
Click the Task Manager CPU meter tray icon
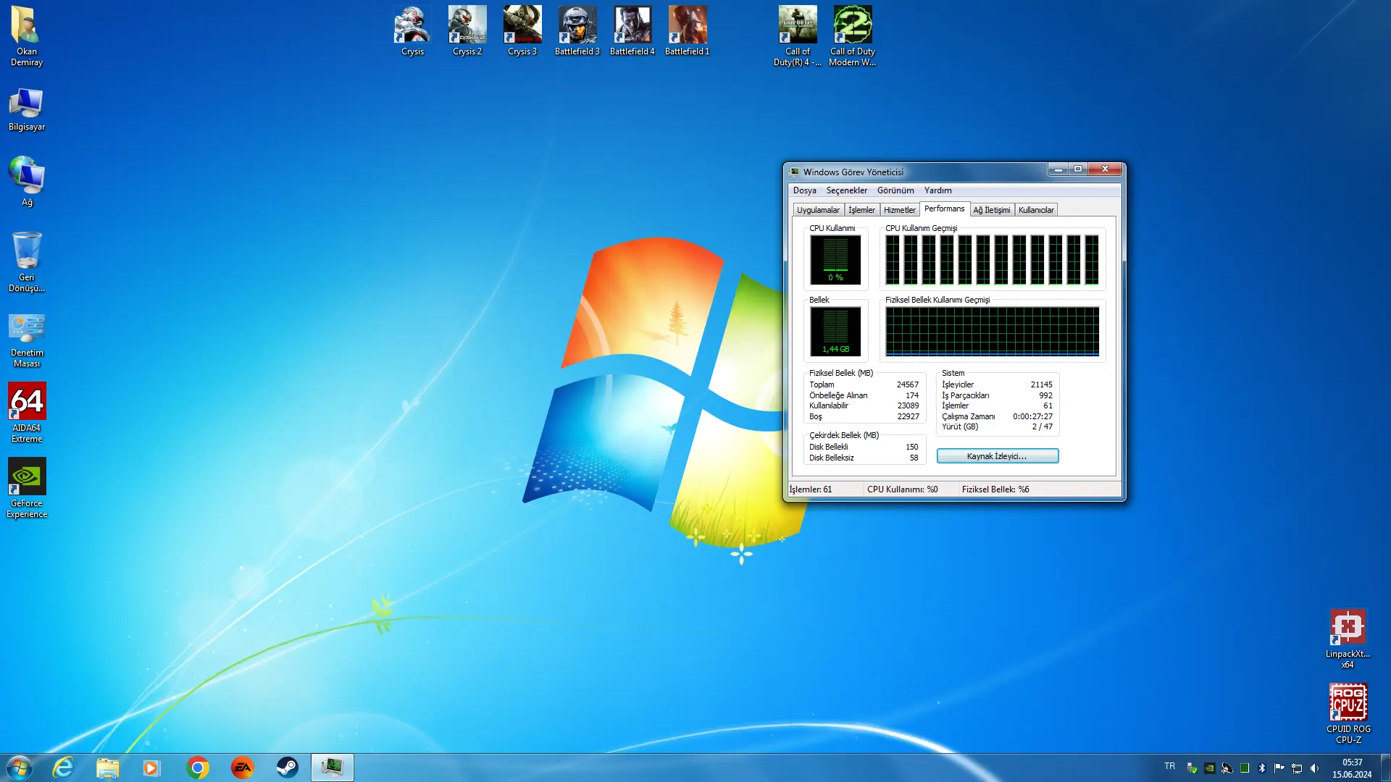[1245, 768]
